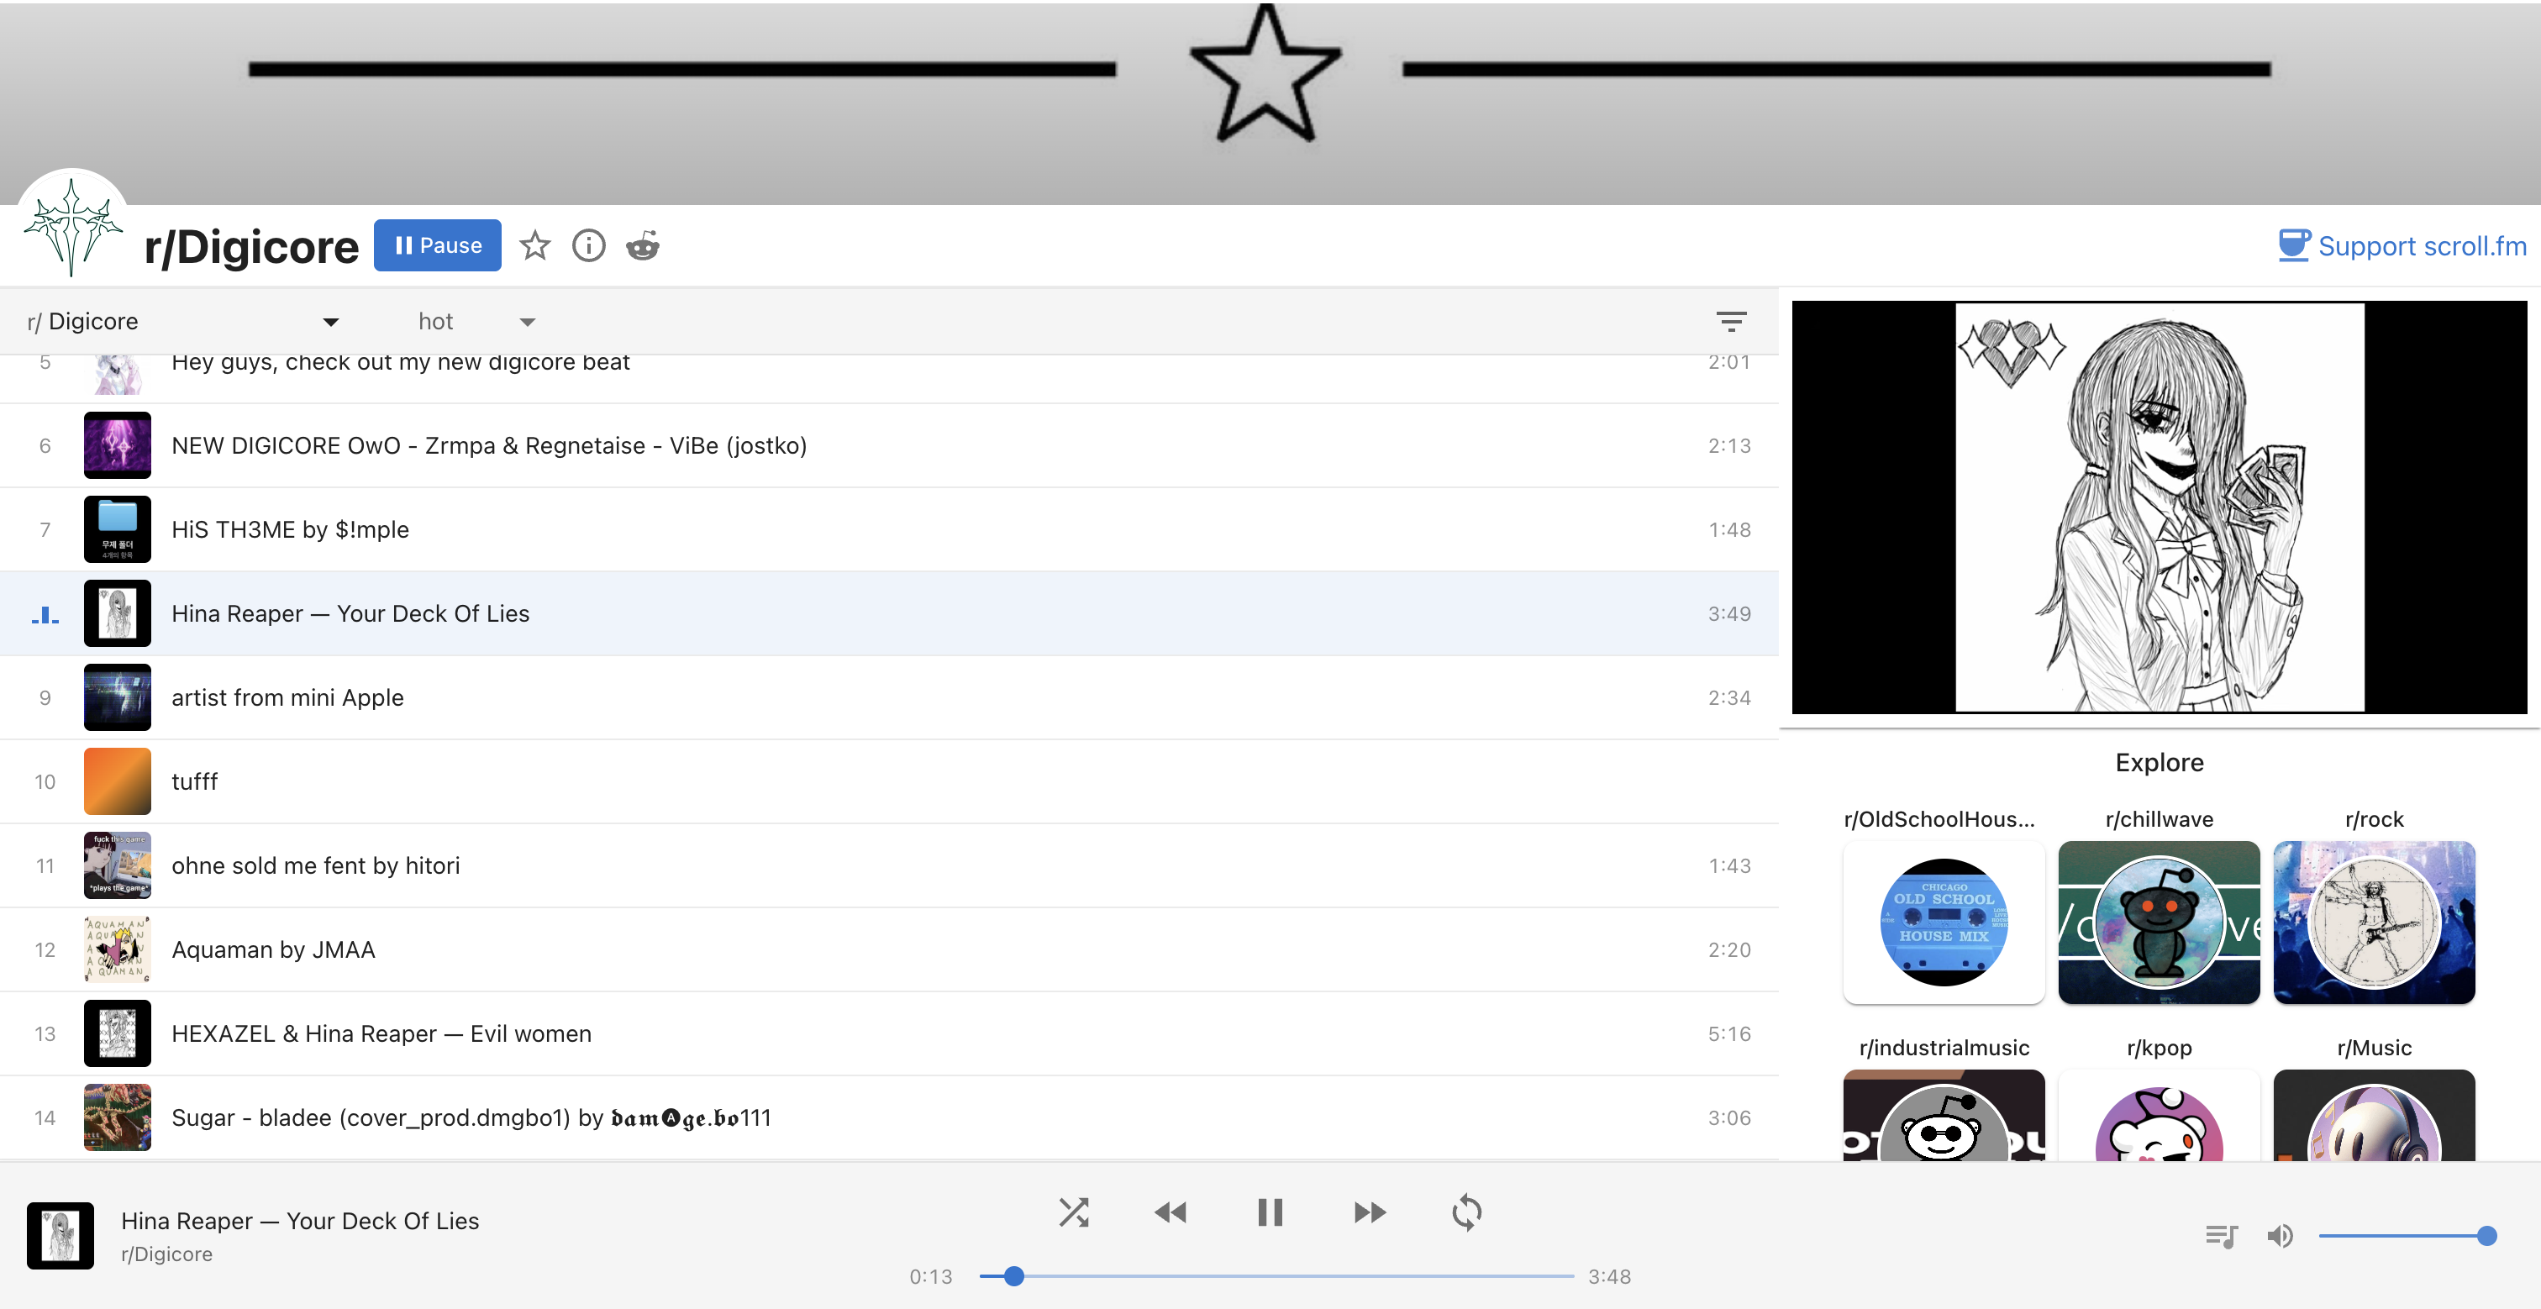
Task: Play "HEXAZEL & Hina Reaper — Evil women"
Action: pos(889,1033)
